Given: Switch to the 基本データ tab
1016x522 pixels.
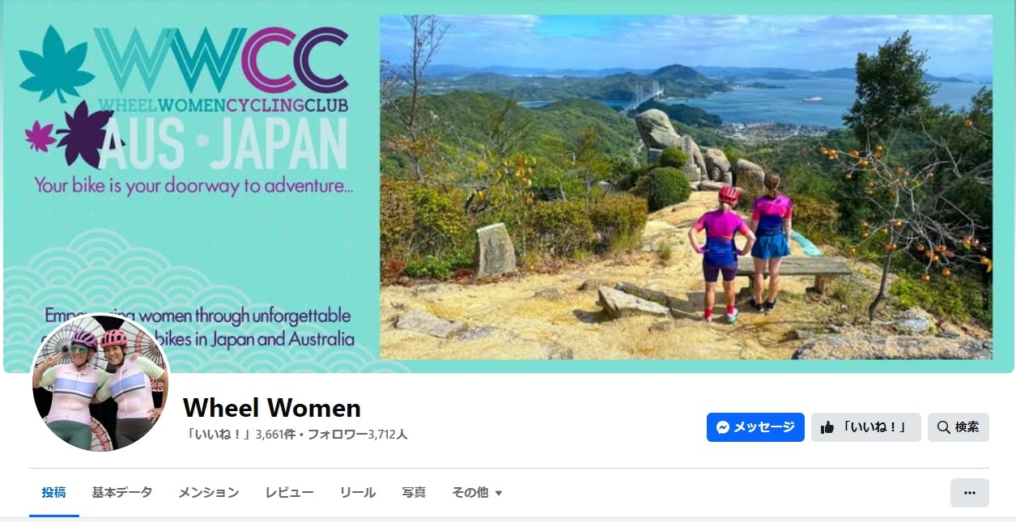Looking at the screenshot, I should click(x=121, y=492).
